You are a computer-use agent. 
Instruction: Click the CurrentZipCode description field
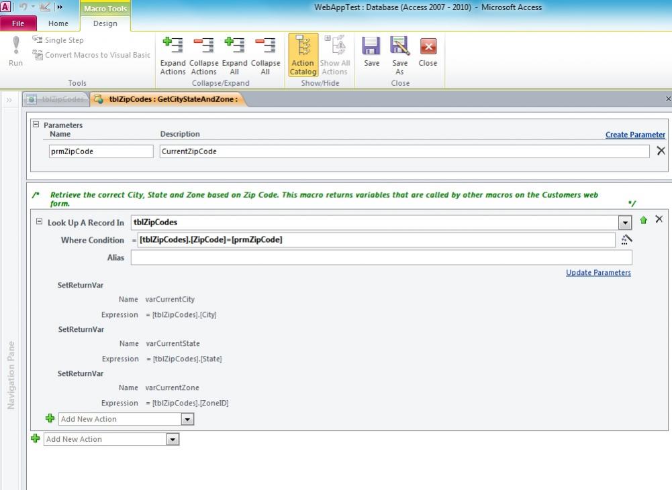click(404, 151)
